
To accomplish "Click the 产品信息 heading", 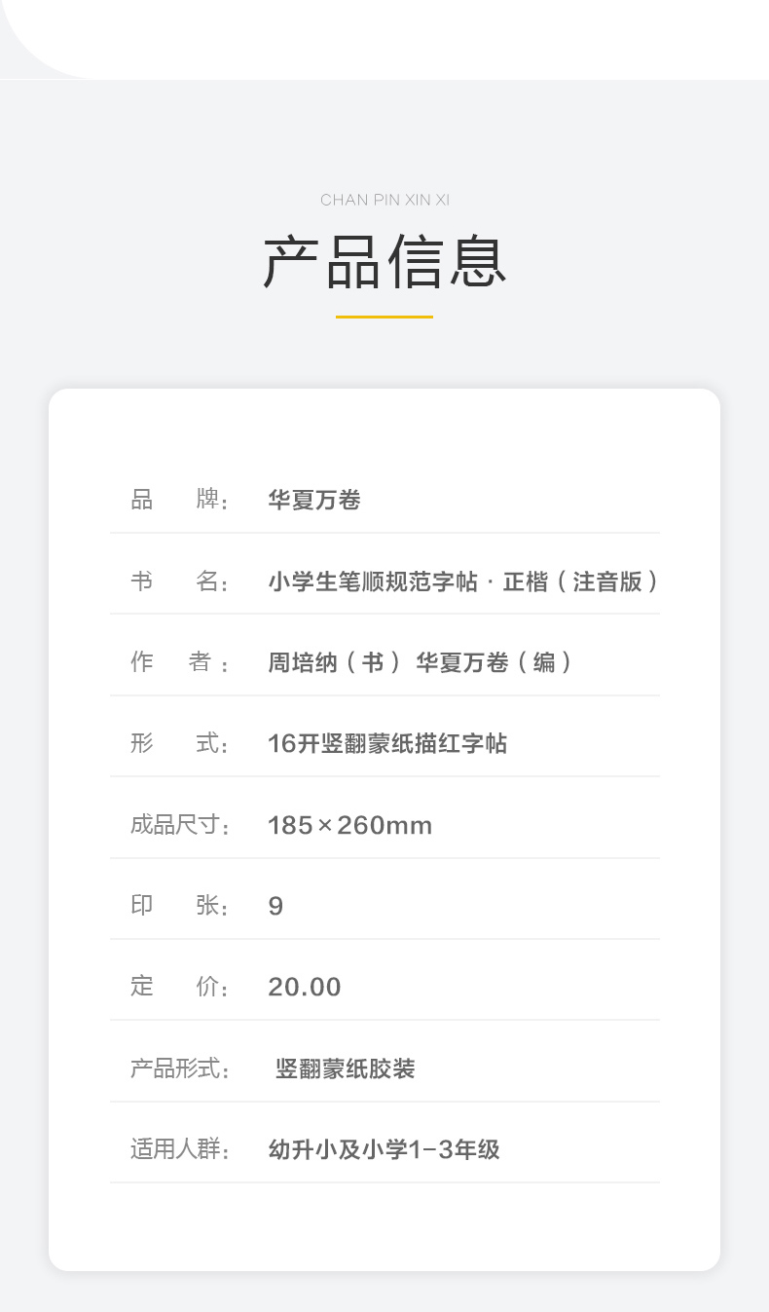I will (384, 261).
